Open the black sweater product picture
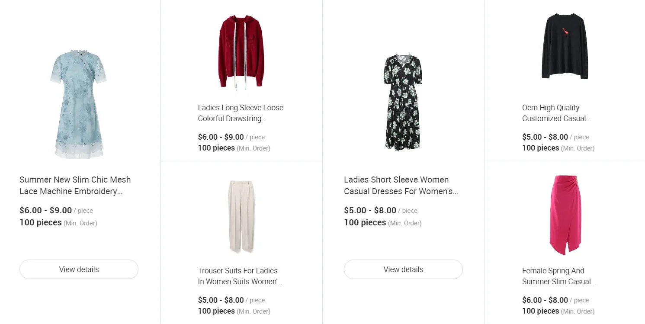The image size is (645, 324). pos(565,46)
